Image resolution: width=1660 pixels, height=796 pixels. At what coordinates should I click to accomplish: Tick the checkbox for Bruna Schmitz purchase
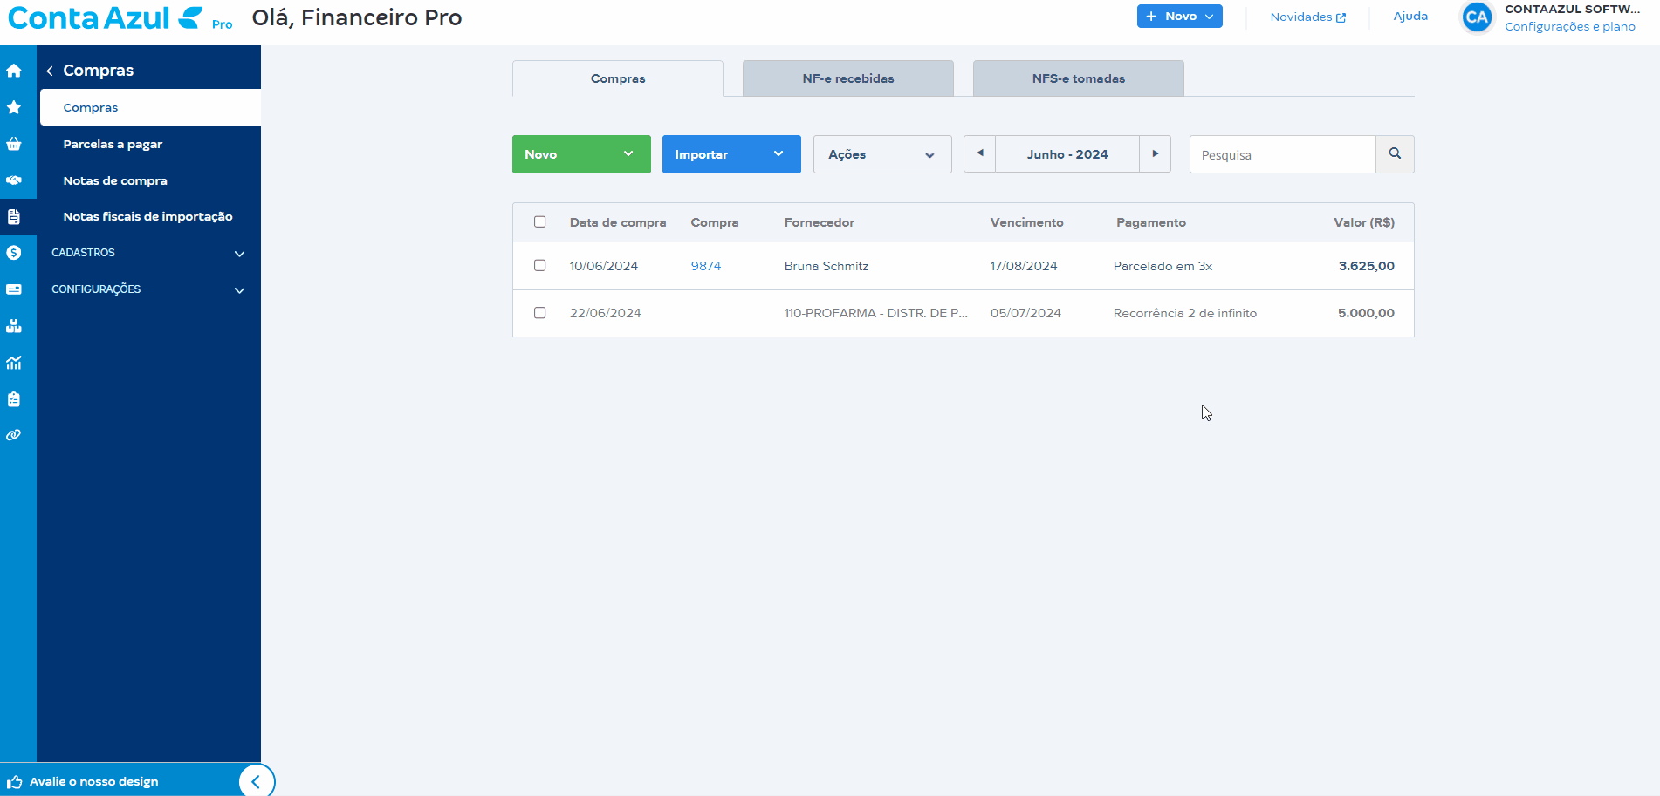(x=540, y=265)
